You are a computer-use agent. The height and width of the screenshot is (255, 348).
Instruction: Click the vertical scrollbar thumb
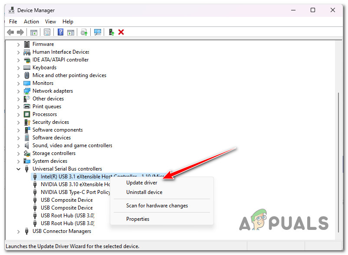pyautogui.click(x=338, y=163)
